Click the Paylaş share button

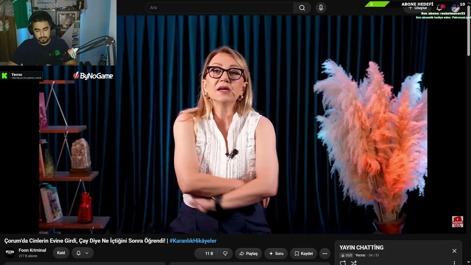248,254
